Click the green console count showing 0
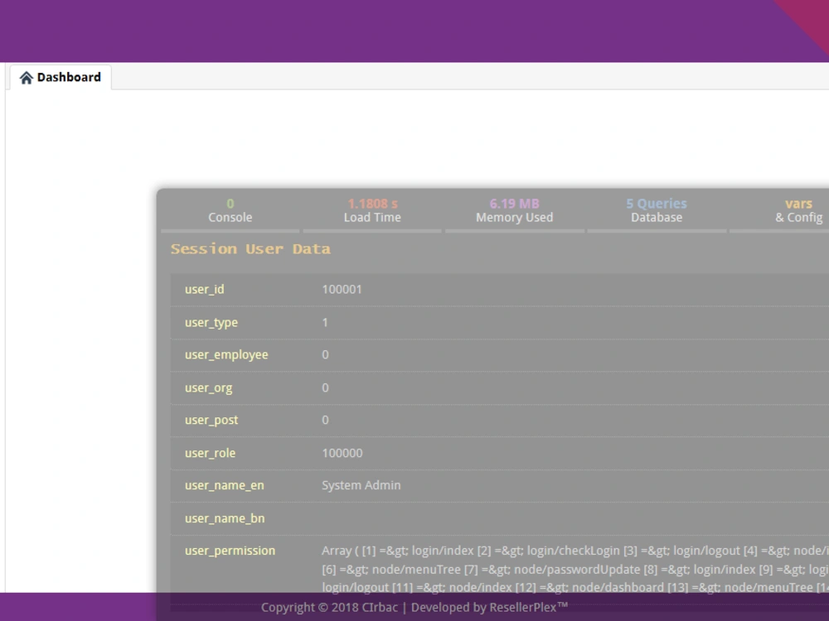829x621 pixels. pyautogui.click(x=230, y=203)
